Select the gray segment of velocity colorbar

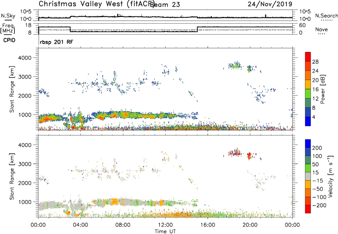(x=308, y=176)
